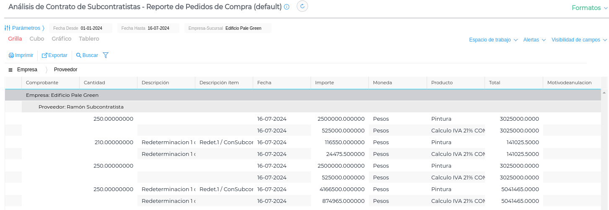Click the info icon beside report title
The image size is (609, 210).
[287, 7]
